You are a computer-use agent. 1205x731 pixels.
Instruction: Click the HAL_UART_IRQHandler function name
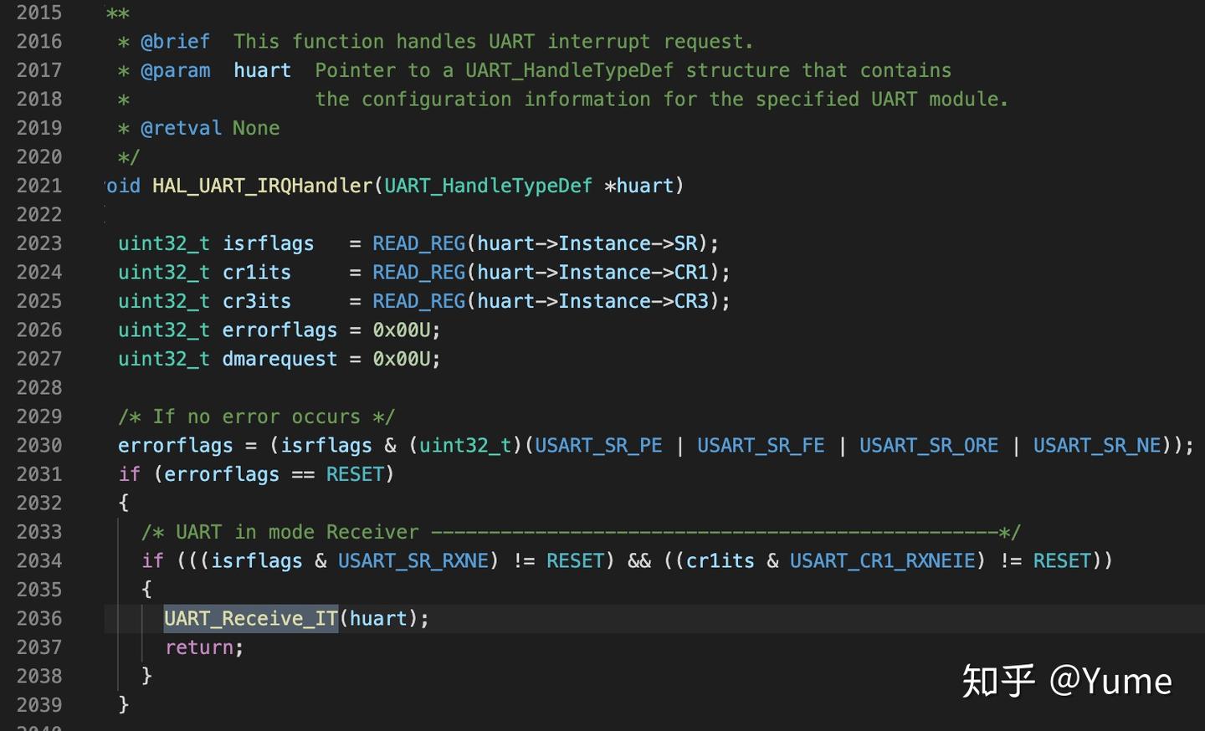(x=262, y=186)
